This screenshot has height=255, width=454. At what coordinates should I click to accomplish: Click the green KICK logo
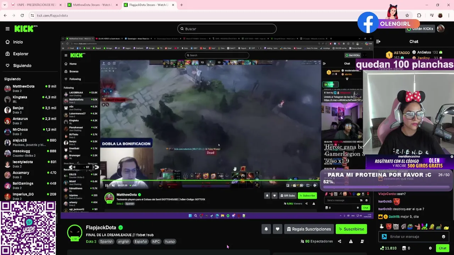point(26,29)
